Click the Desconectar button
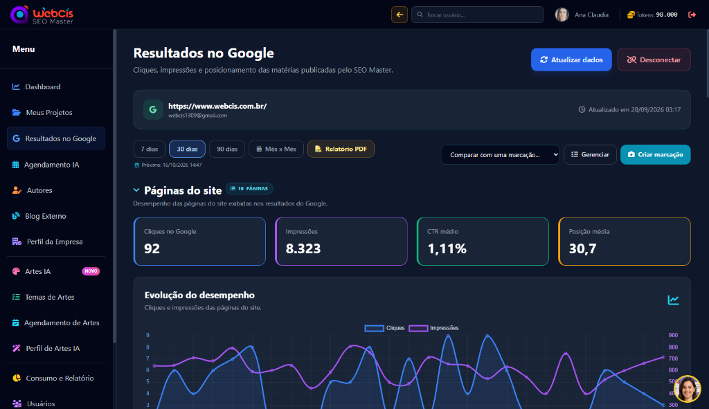 (654, 60)
